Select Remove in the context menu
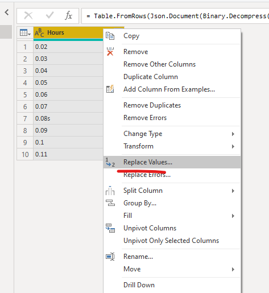The image size is (269, 293). click(172, 52)
